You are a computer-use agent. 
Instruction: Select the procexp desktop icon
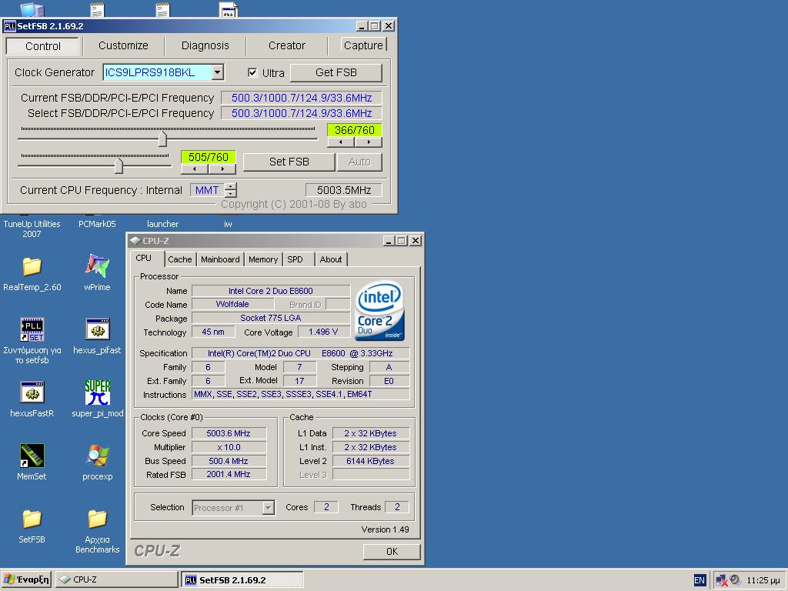98,456
